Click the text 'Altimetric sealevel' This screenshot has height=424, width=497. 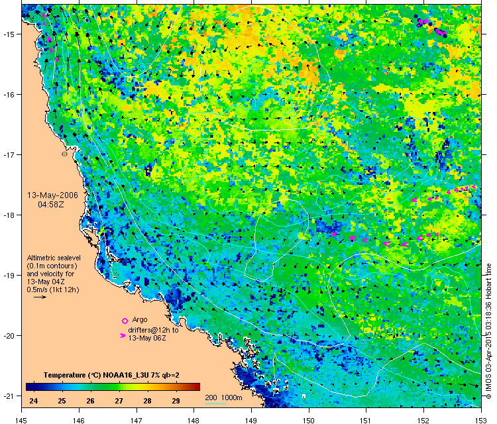tap(54, 258)
